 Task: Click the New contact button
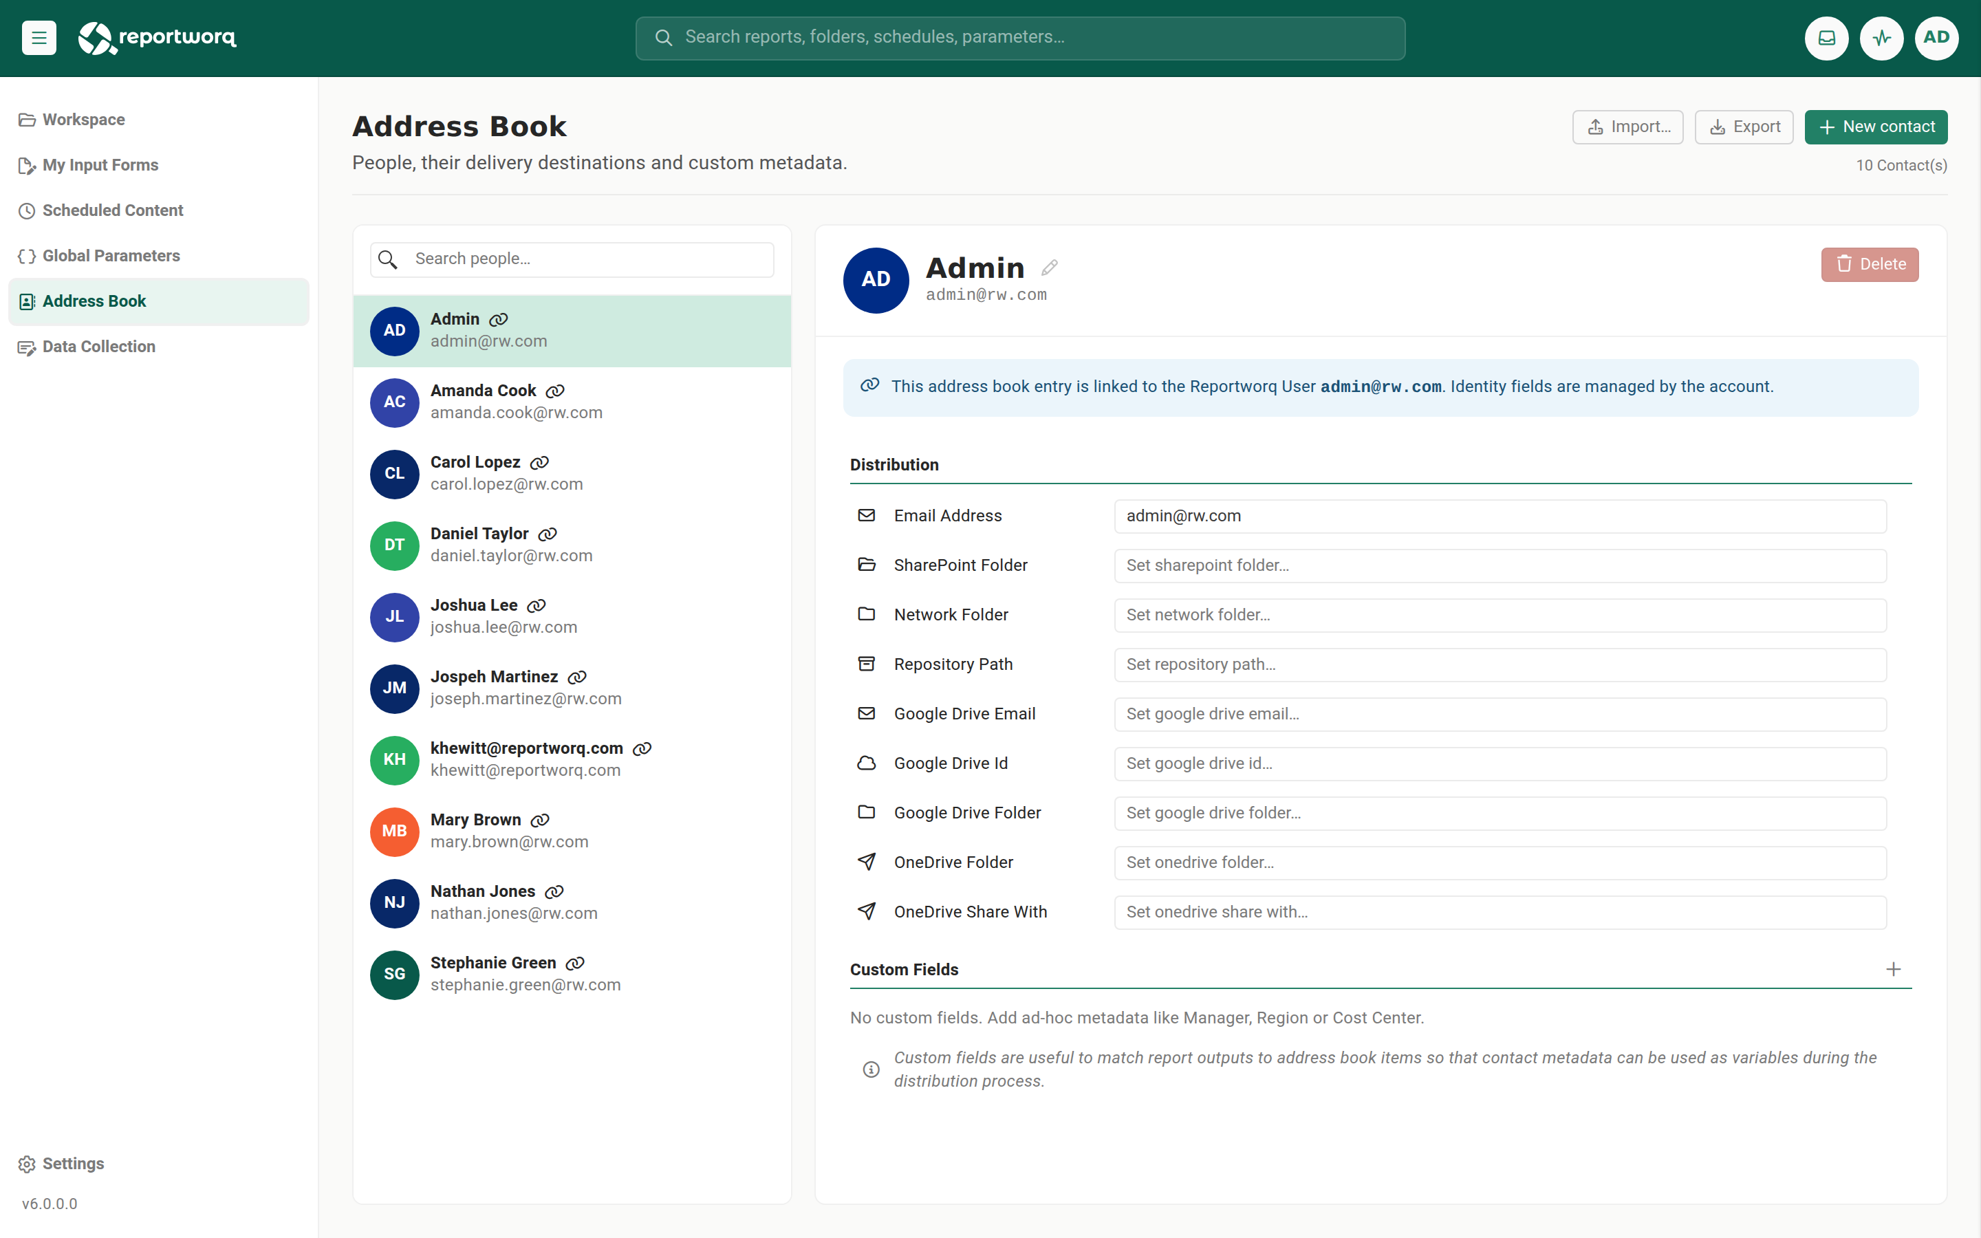(1875, 127)
